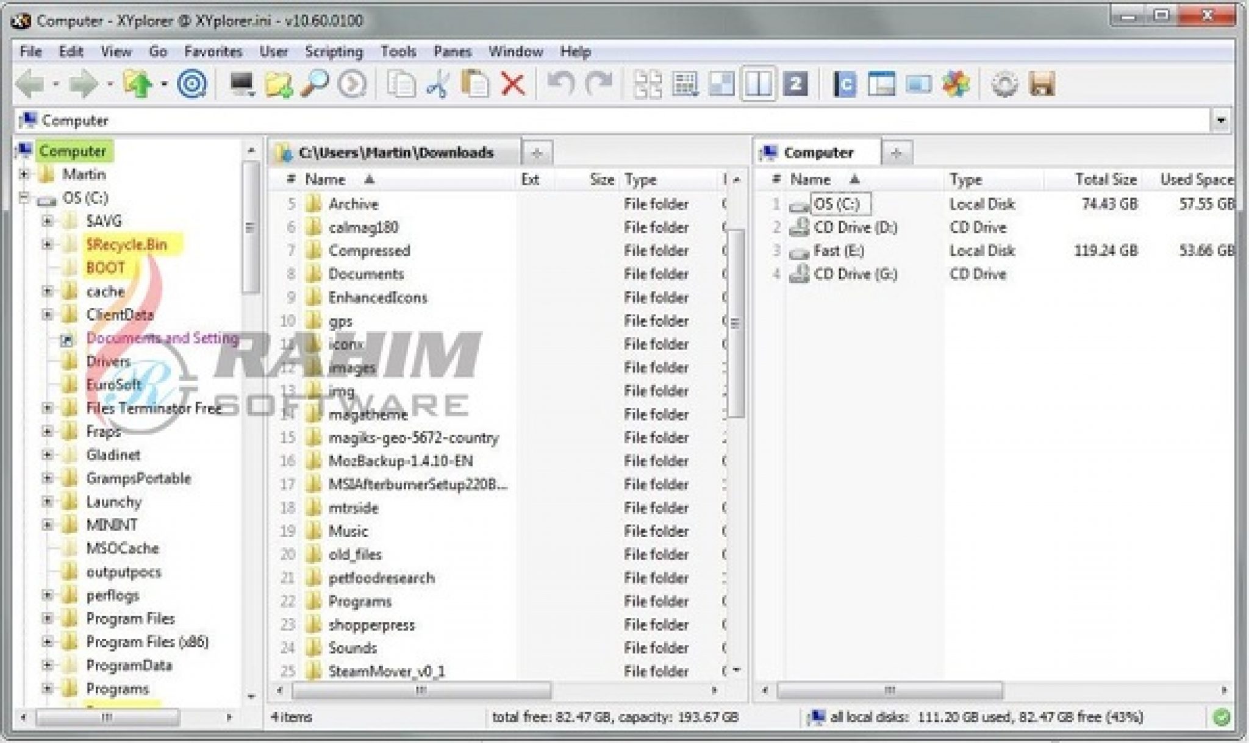Click the Back arrow toolbar button
The width and height of the screenshot is (1249, 743).
click(x=29, y=84)
